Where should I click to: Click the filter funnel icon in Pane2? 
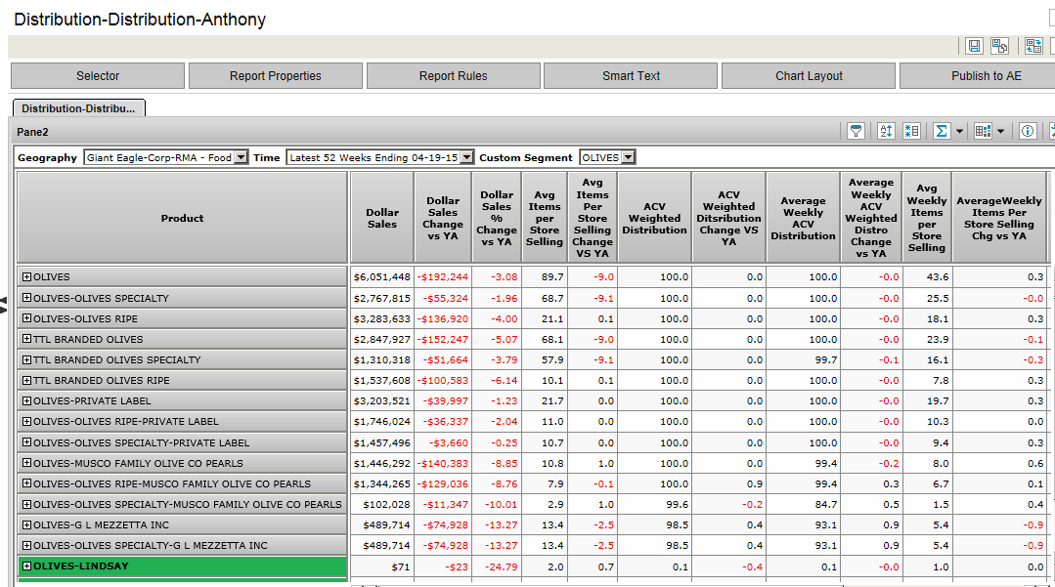click(856, 131)
